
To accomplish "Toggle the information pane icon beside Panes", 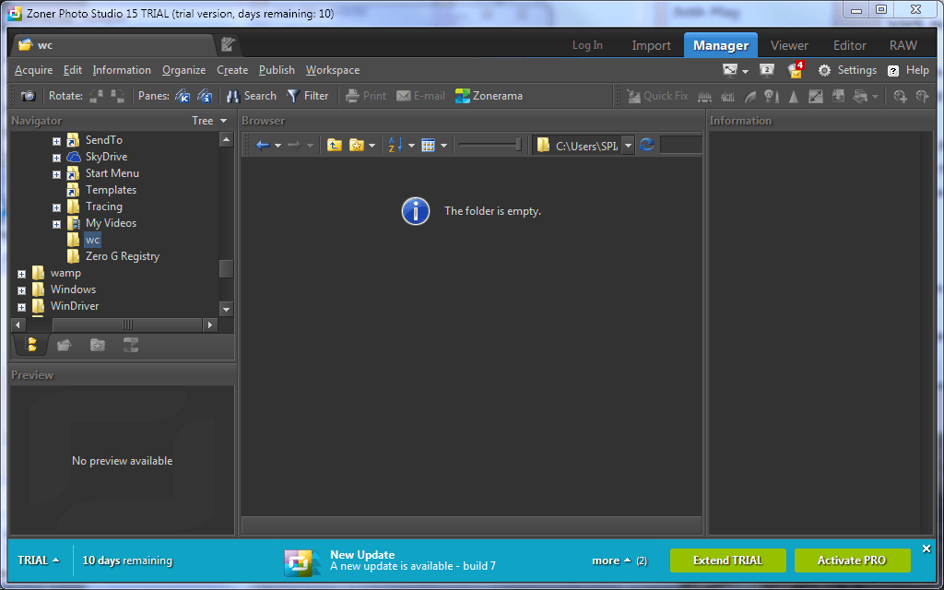I will [205, 96].
